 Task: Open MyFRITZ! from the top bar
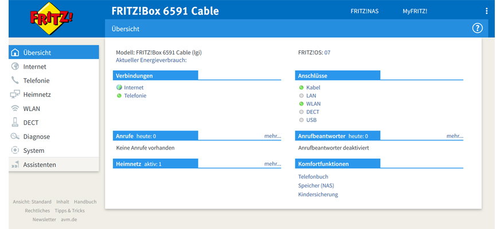415,11
